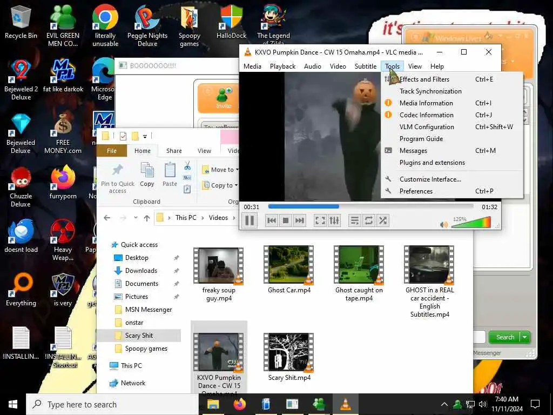
Task: Skip to next media in VLC
Action: click(299, 220)
